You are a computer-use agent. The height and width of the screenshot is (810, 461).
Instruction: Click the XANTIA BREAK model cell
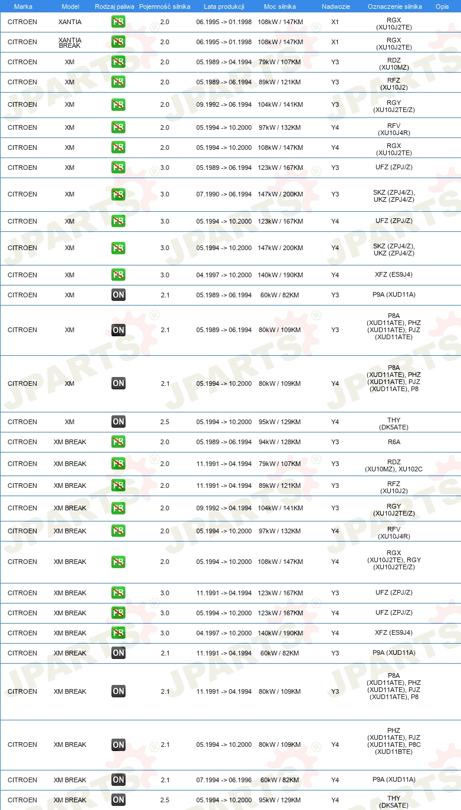(70, 42)
